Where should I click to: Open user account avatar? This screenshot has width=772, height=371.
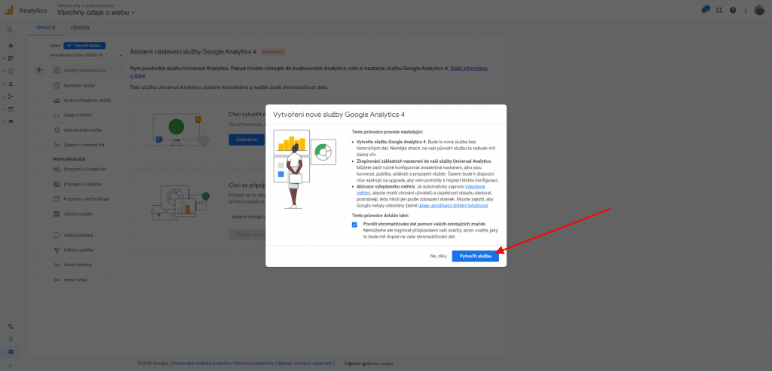pyautogui.click(x=760, y=10)
